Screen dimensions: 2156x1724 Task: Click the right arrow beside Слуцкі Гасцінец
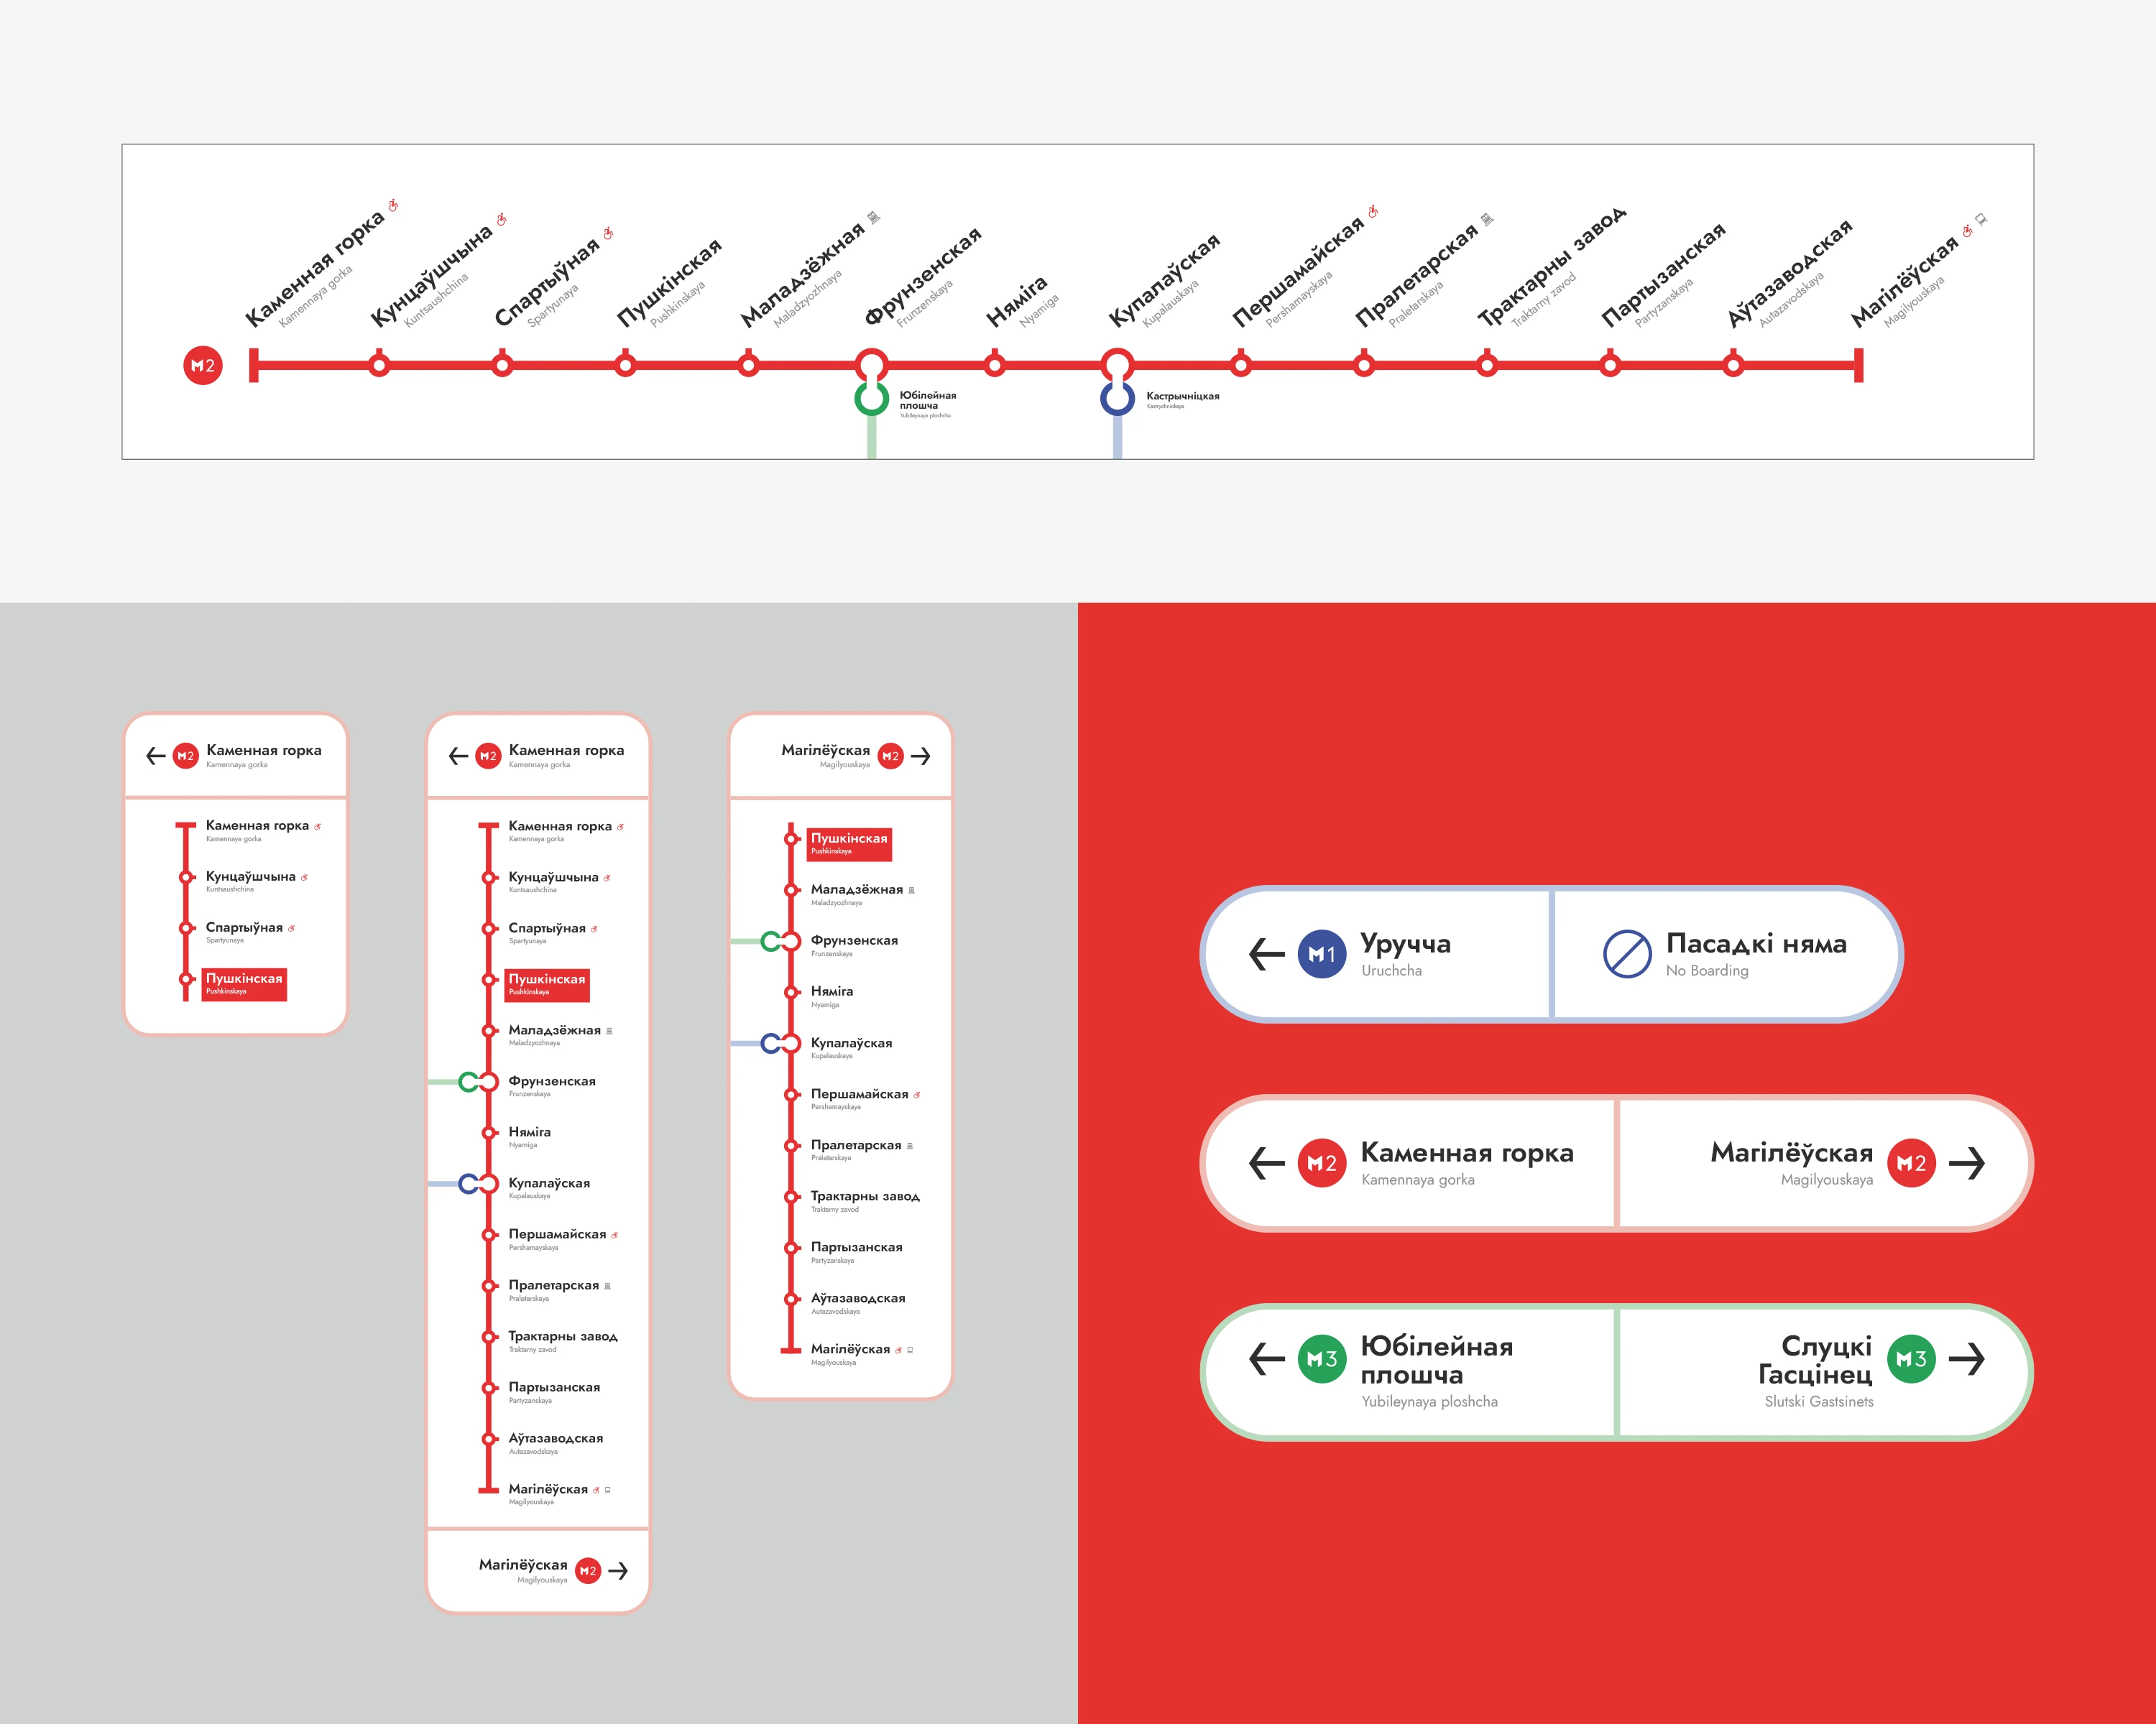pyautogui.click(x=1967, y=1358)
